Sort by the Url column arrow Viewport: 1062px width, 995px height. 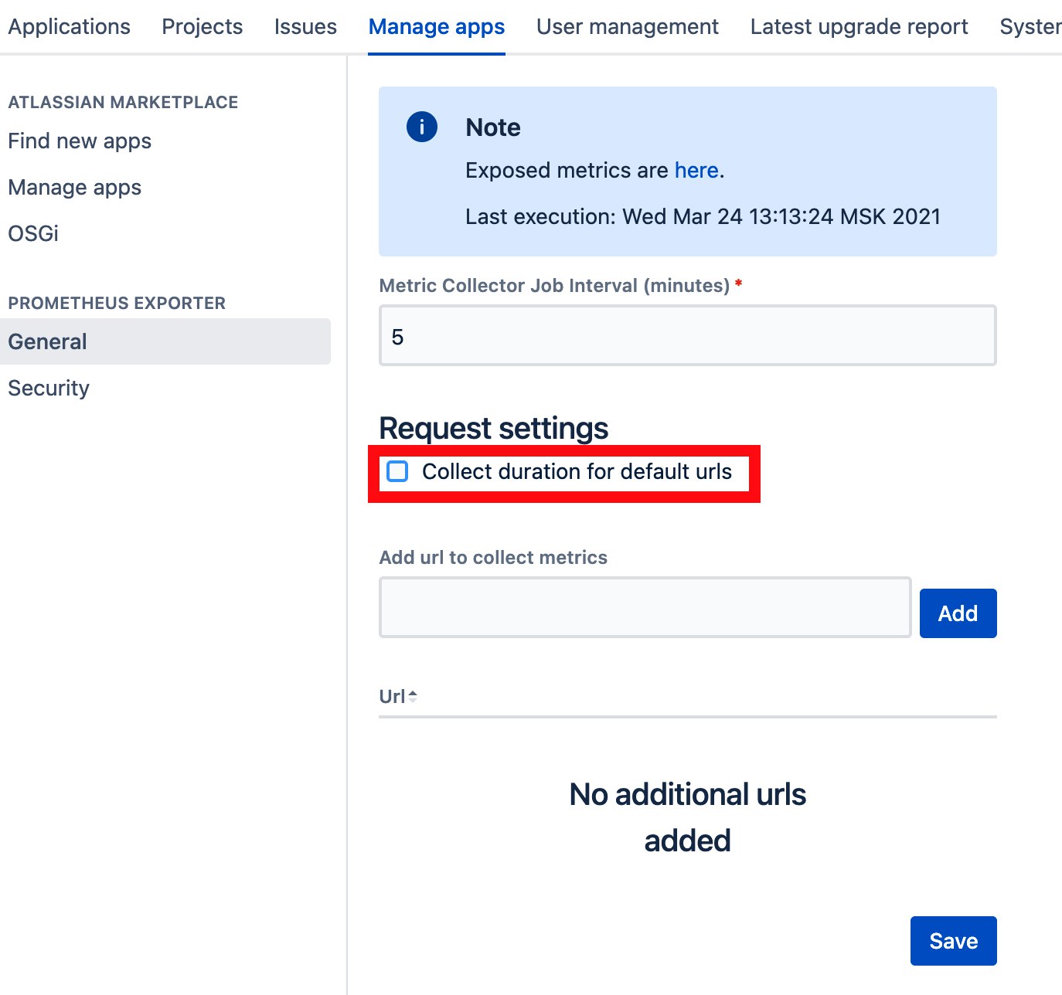click(413, 697)
